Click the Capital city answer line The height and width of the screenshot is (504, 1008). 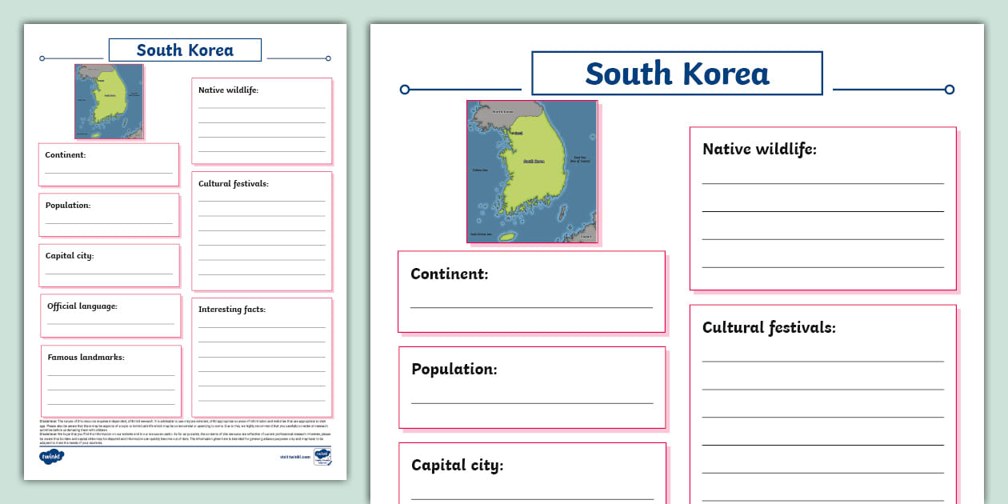[x=532, y=498]
